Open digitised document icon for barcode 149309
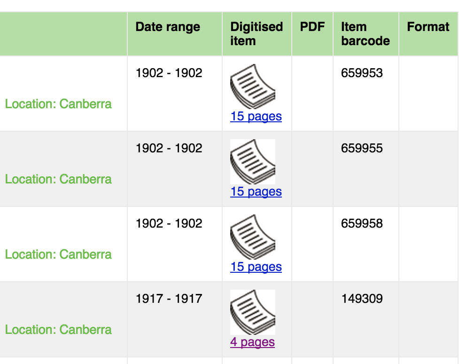The width and height of the screenshot is (467, 364). pyautogui.click(x=253, y=312)
